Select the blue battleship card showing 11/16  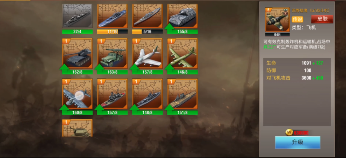[112, 16]
